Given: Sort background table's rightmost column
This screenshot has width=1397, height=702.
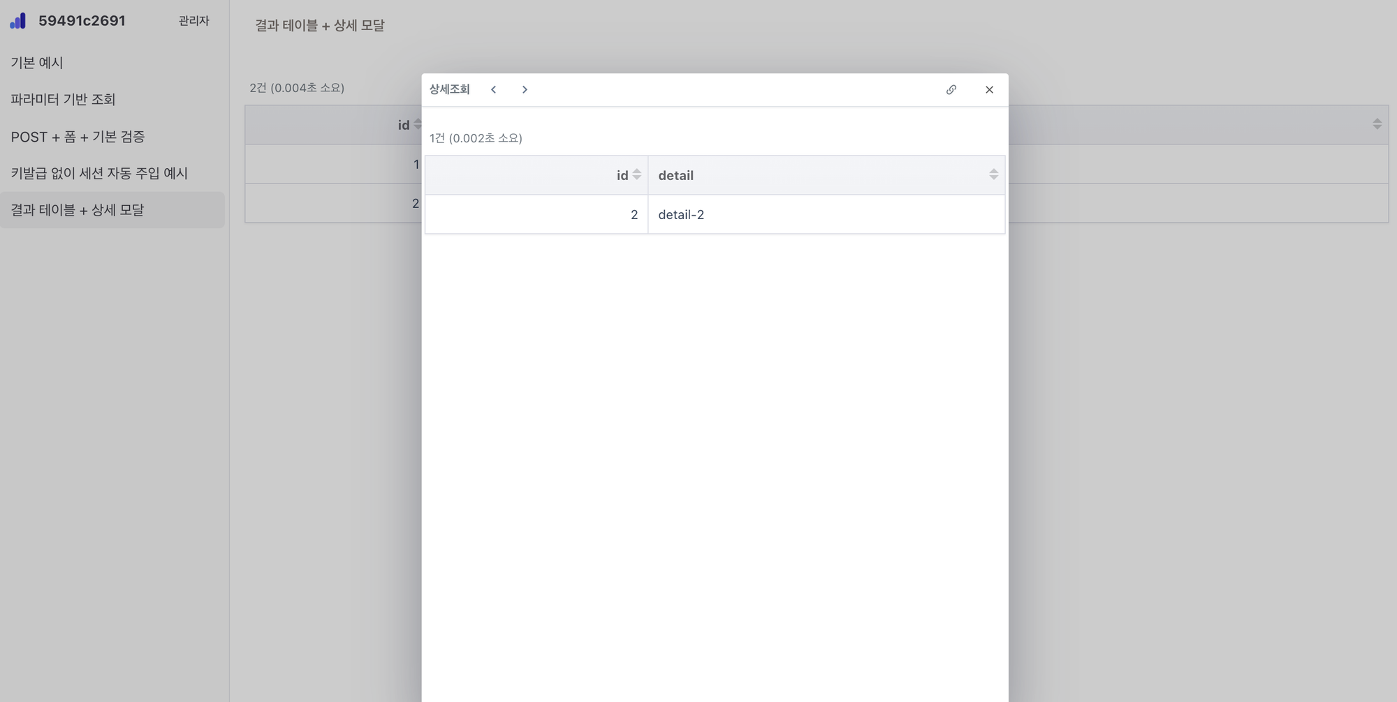Looking at the screenshot, I should pos(1377,124).
